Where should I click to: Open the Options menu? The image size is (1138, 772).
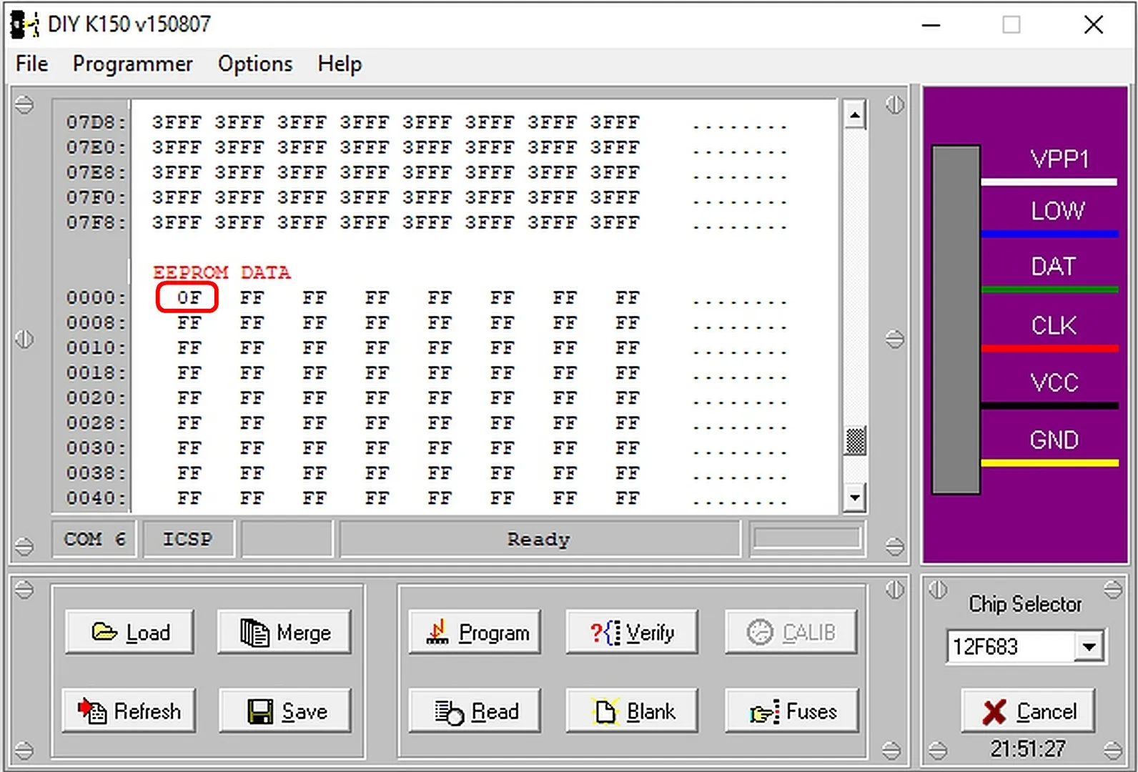[255, 64]
